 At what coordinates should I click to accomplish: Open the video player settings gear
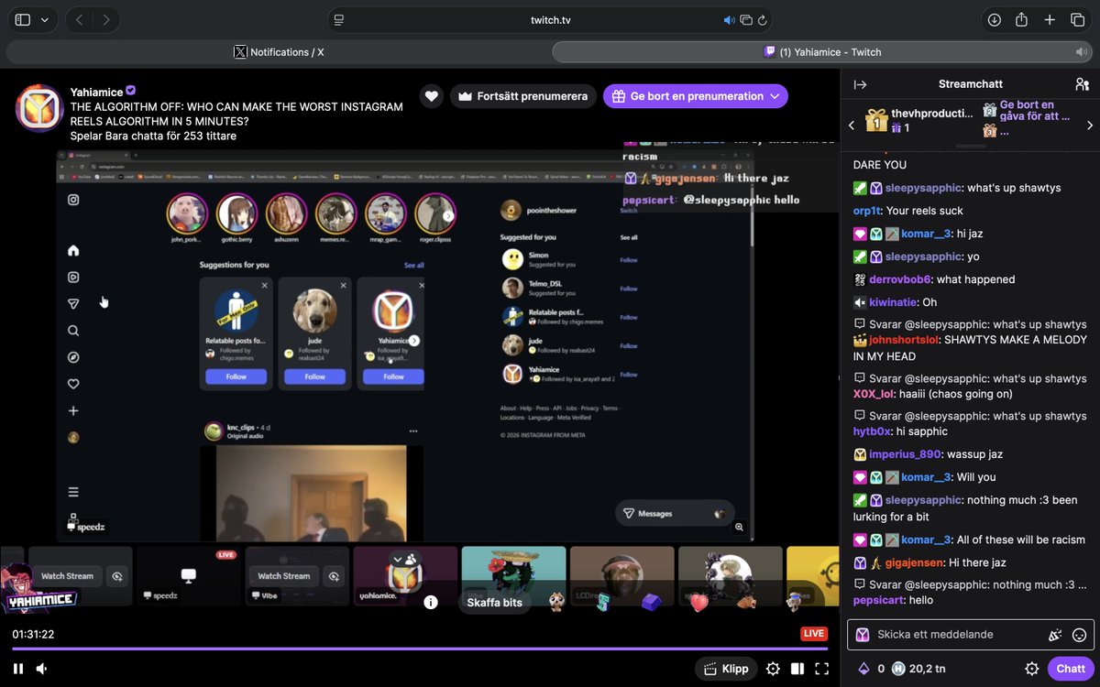tap(773, 669)
